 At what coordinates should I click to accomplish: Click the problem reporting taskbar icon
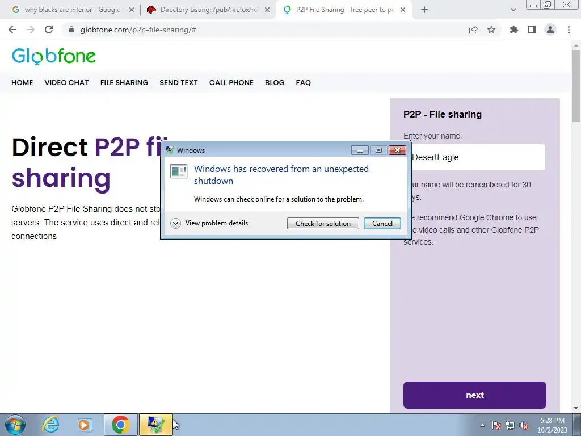point(155,425)
